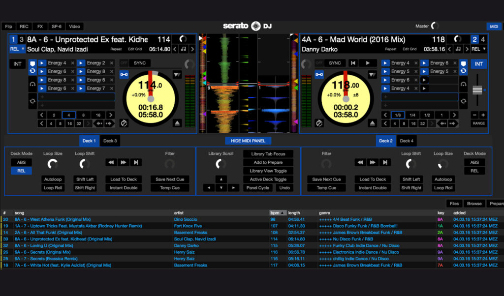Toggle the MIDI button at top right

click(x=494, y=27)
